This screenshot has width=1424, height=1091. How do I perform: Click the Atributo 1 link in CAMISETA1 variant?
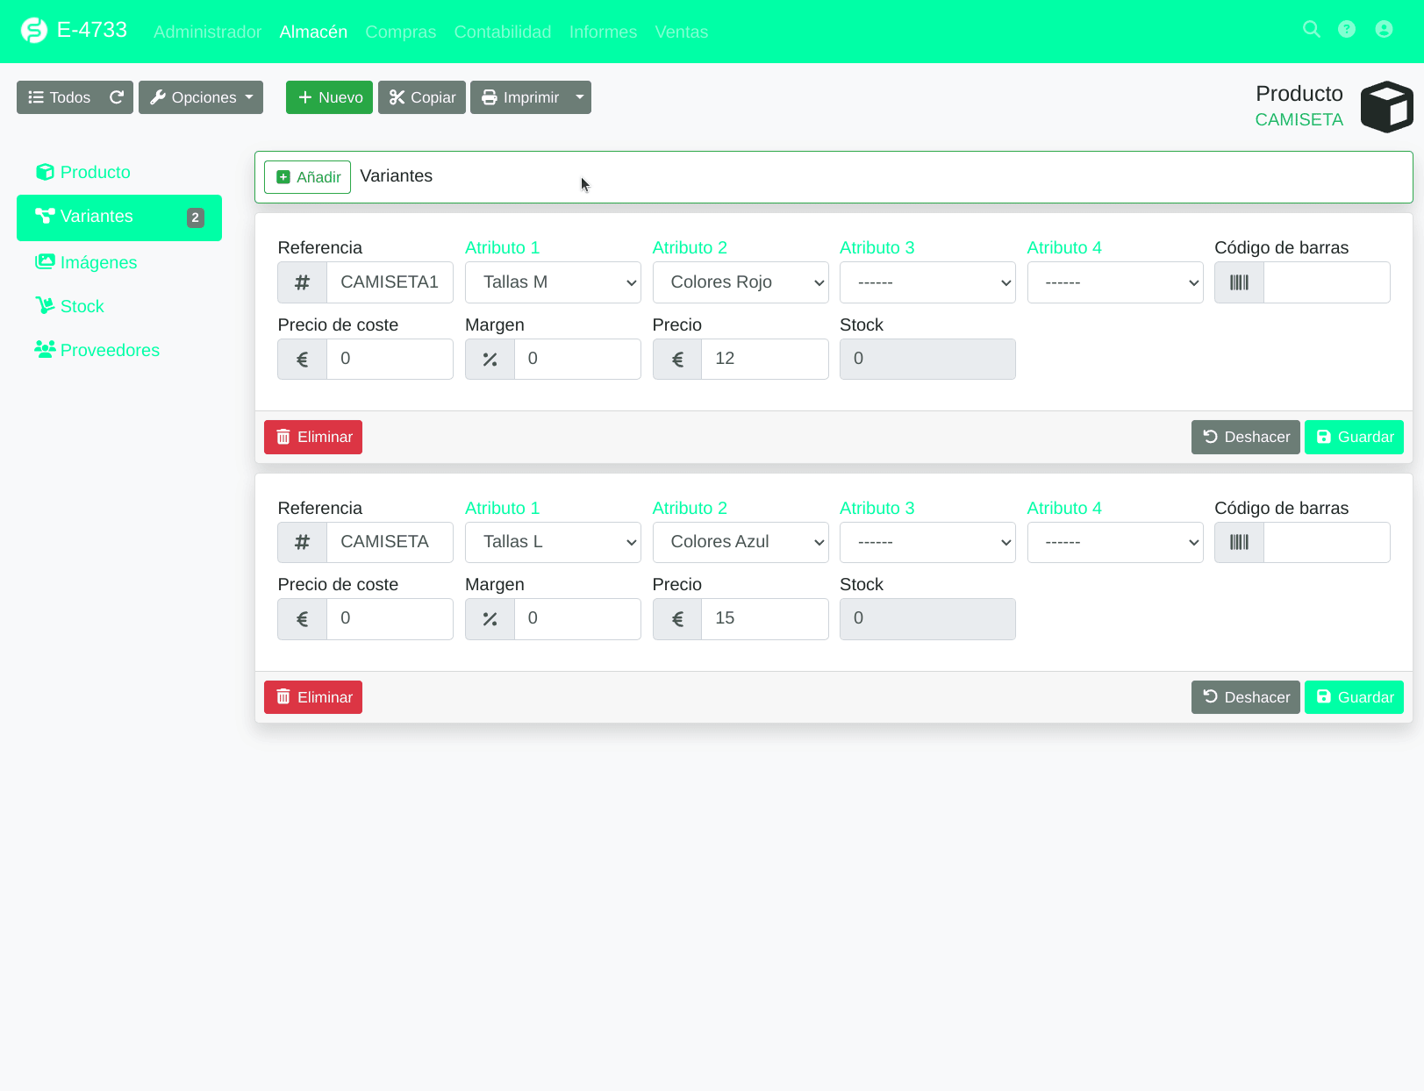click(502, 248)
